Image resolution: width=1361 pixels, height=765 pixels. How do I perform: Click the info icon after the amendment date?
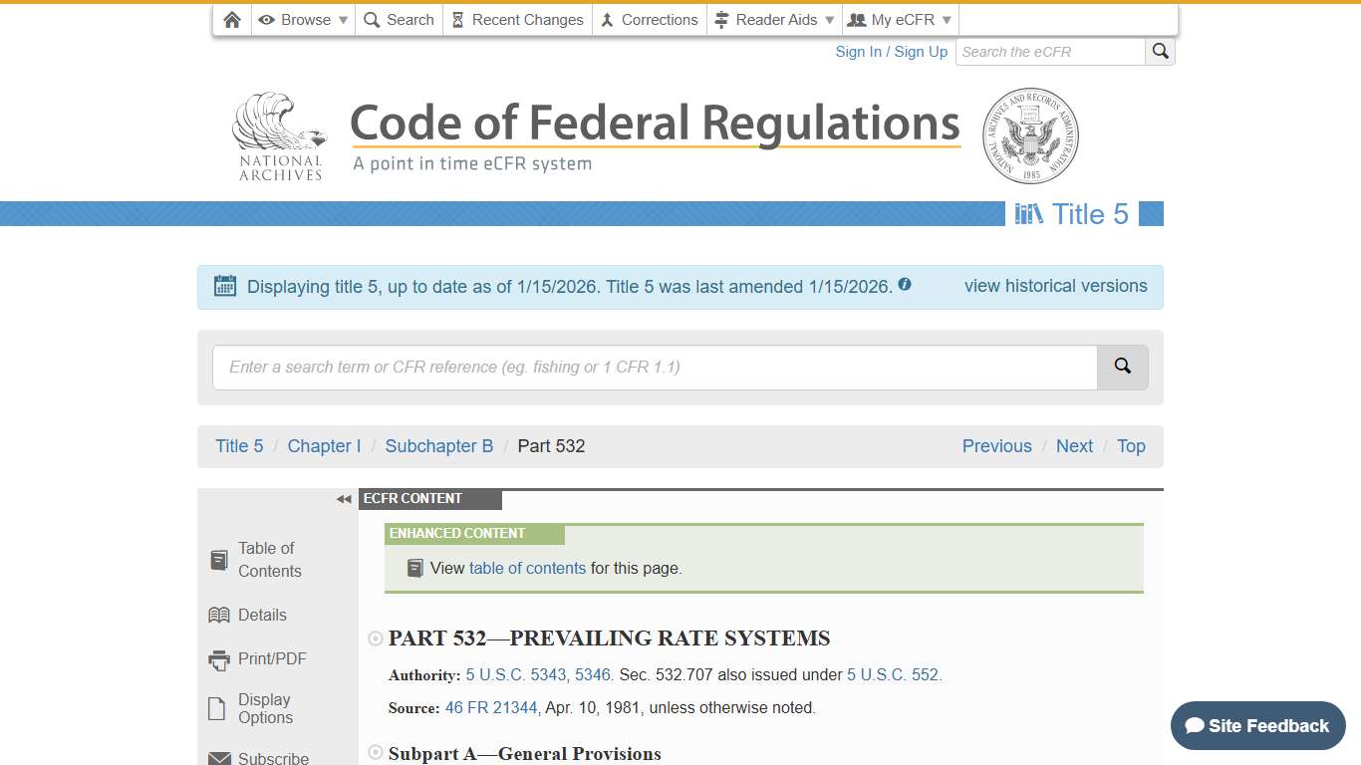(x=905, y=284)
